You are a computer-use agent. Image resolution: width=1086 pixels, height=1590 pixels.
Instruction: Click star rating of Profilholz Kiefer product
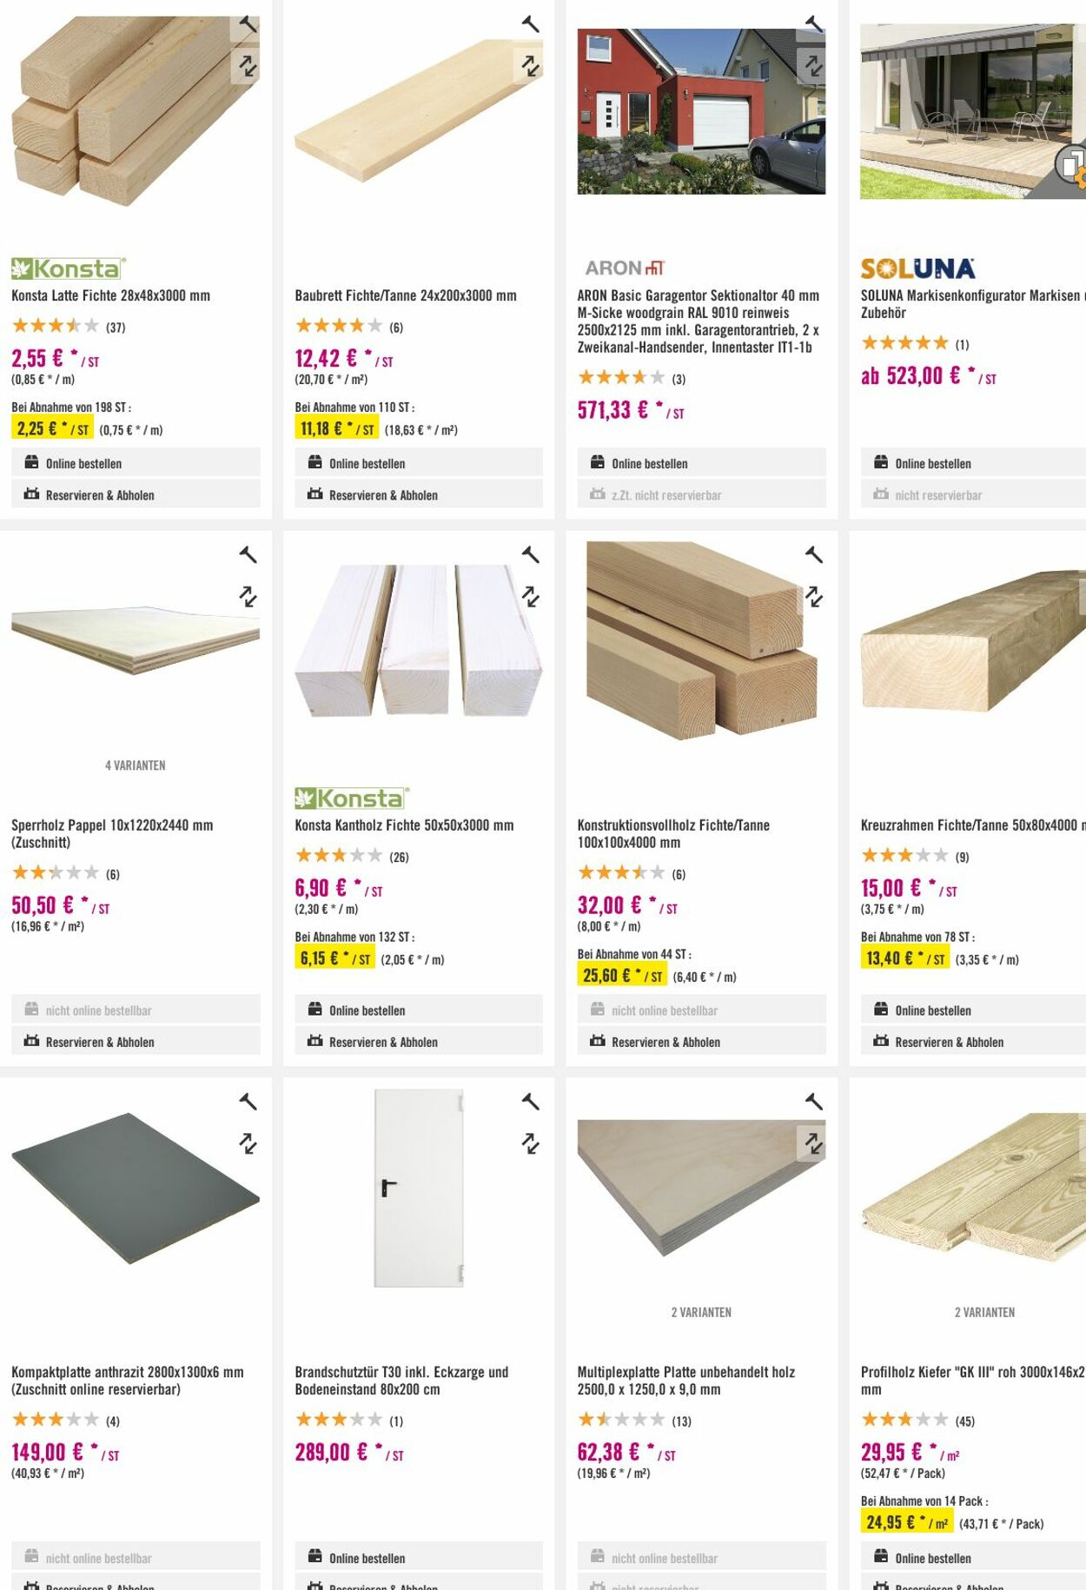tap(904, 1420)
